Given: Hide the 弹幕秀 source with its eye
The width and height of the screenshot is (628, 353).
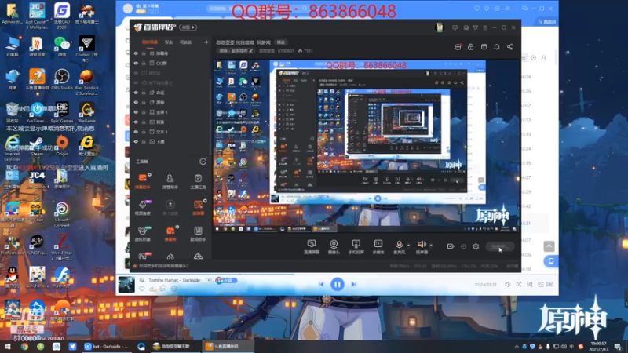Looking at the screenshot, I should point(136,53).
